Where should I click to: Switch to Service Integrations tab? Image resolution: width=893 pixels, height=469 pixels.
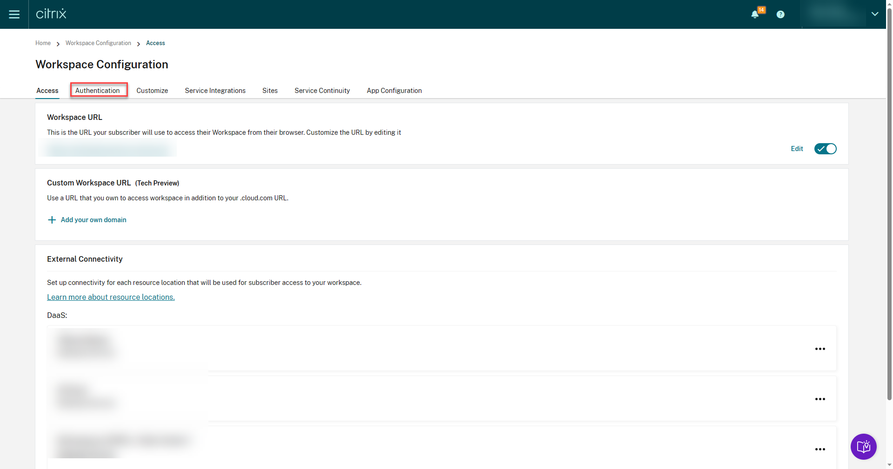pos(215,91)
